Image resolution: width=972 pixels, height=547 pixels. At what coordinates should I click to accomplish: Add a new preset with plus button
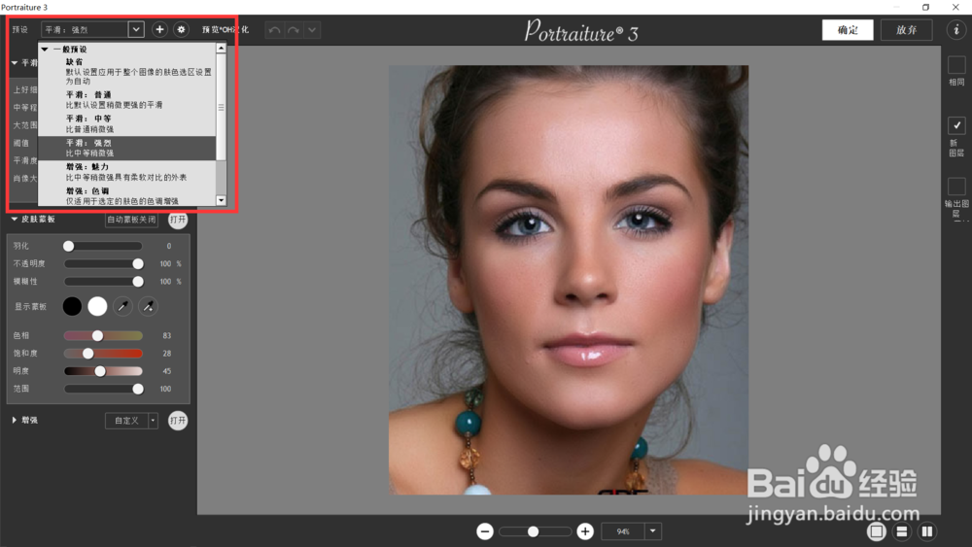click(159, 29)
